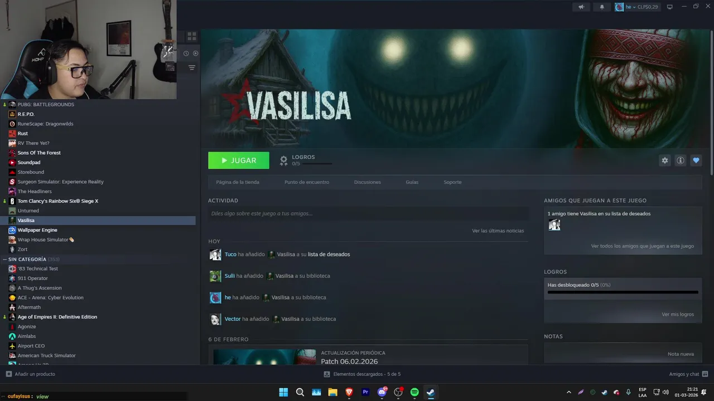714x401 pixels.
Task: Select Age of Empires II: Definitive Edition
Action: pyautogui.click(x=57, y=317)
